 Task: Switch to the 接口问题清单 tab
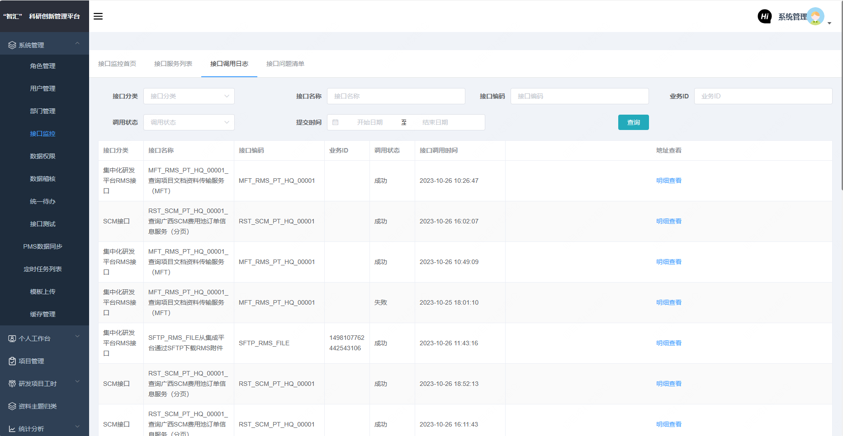click(x=285, y=64)
